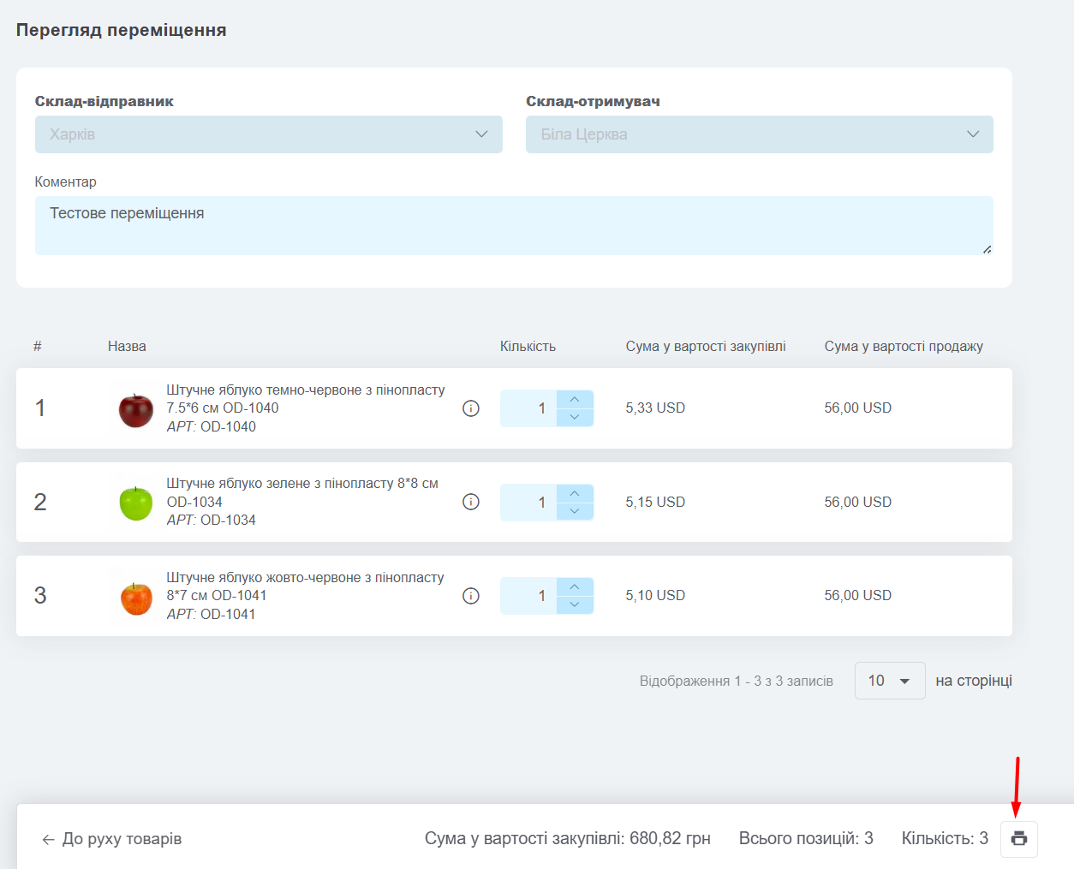Expand the Склад-отримувач Біла Церква dropdown

tap(760, 134)
